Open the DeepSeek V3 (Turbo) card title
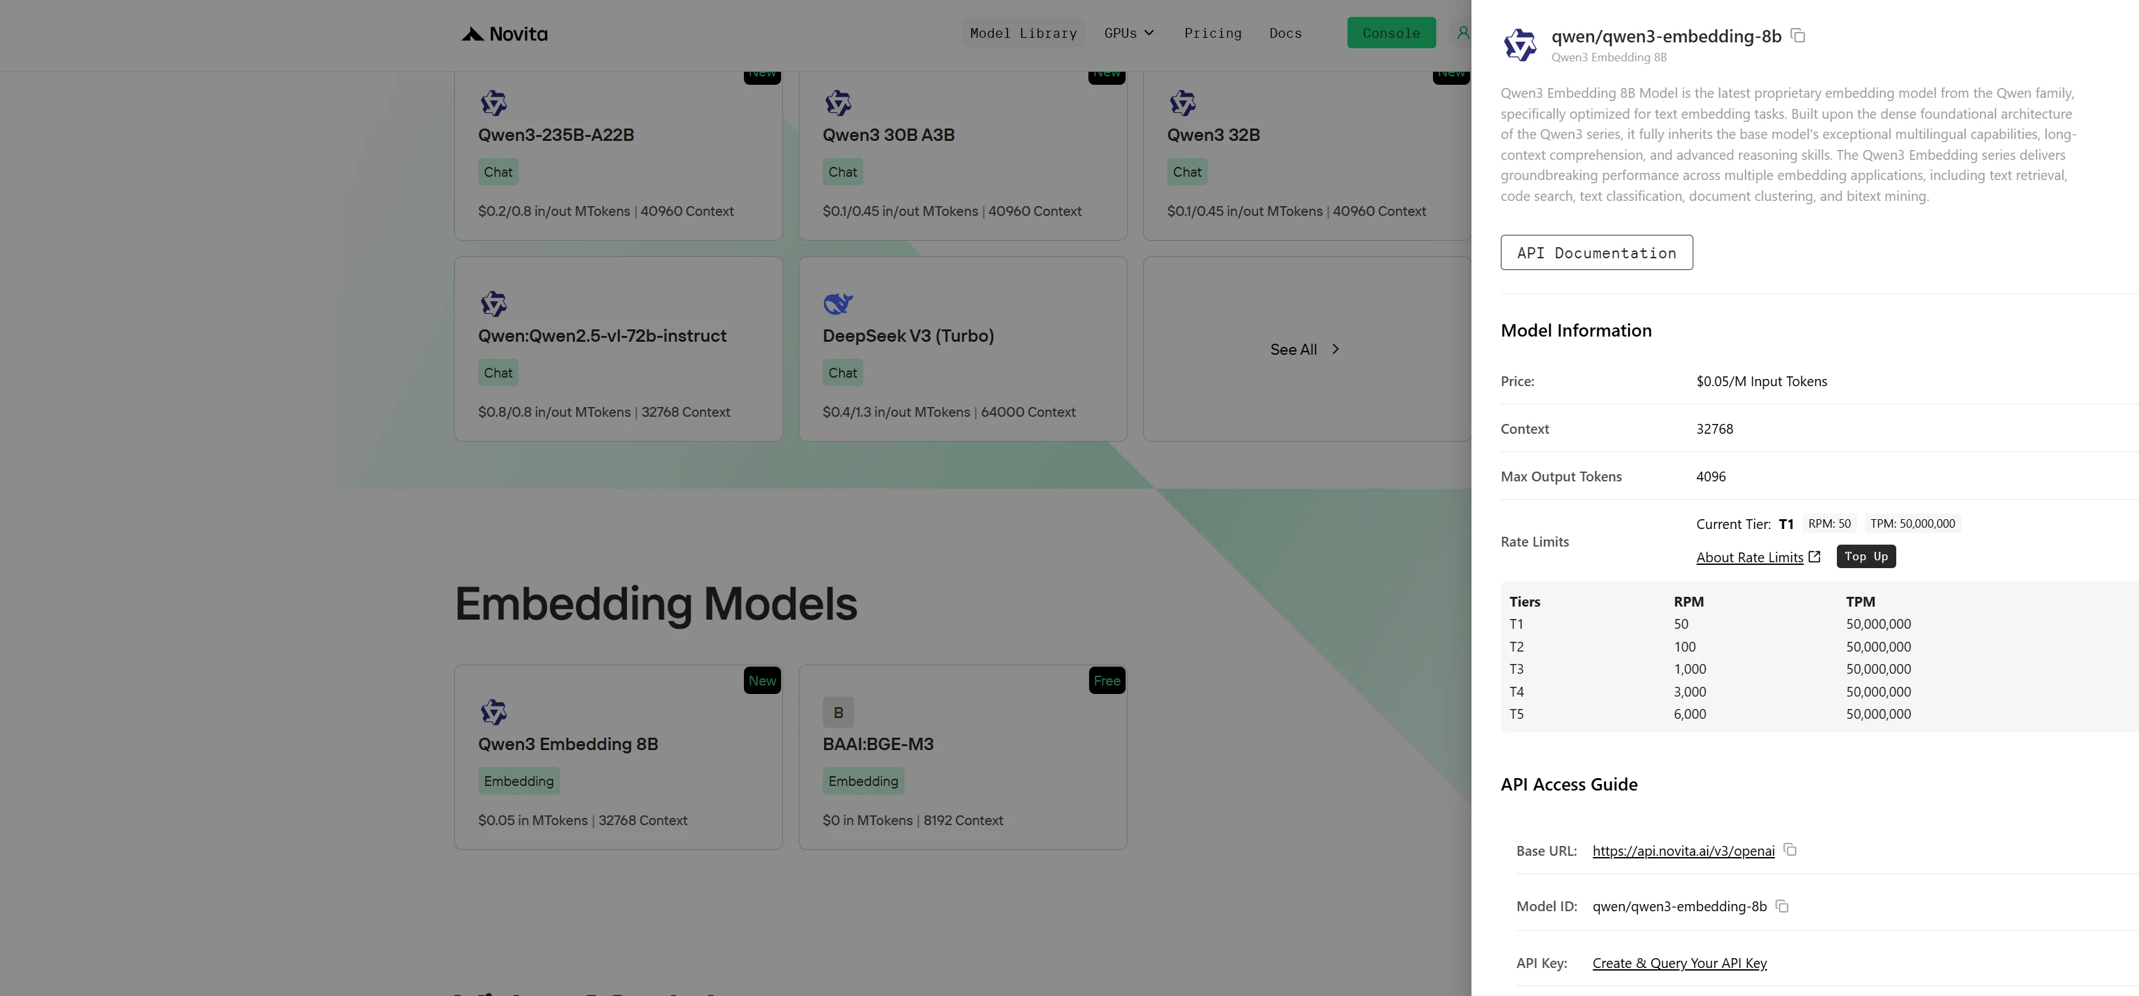The width and height of the screenshot is (2139, 996). coord(908,335)
